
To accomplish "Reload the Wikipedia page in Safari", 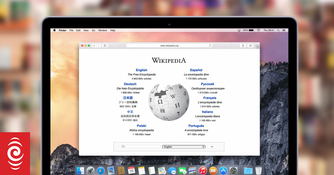I will click(x=210, y=46).
